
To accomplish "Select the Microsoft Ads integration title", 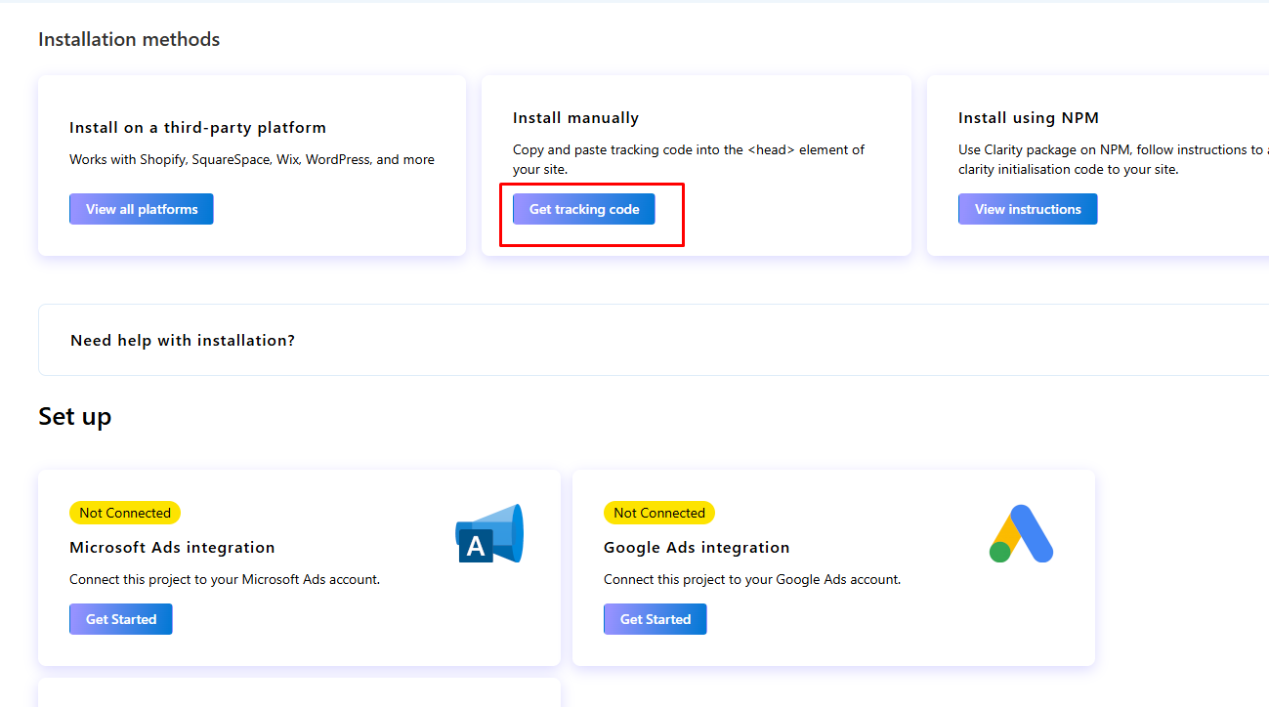I will 172,547.
